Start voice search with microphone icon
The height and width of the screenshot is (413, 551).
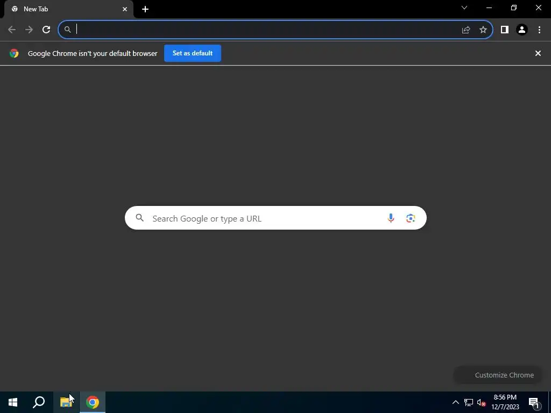point(391,218)
